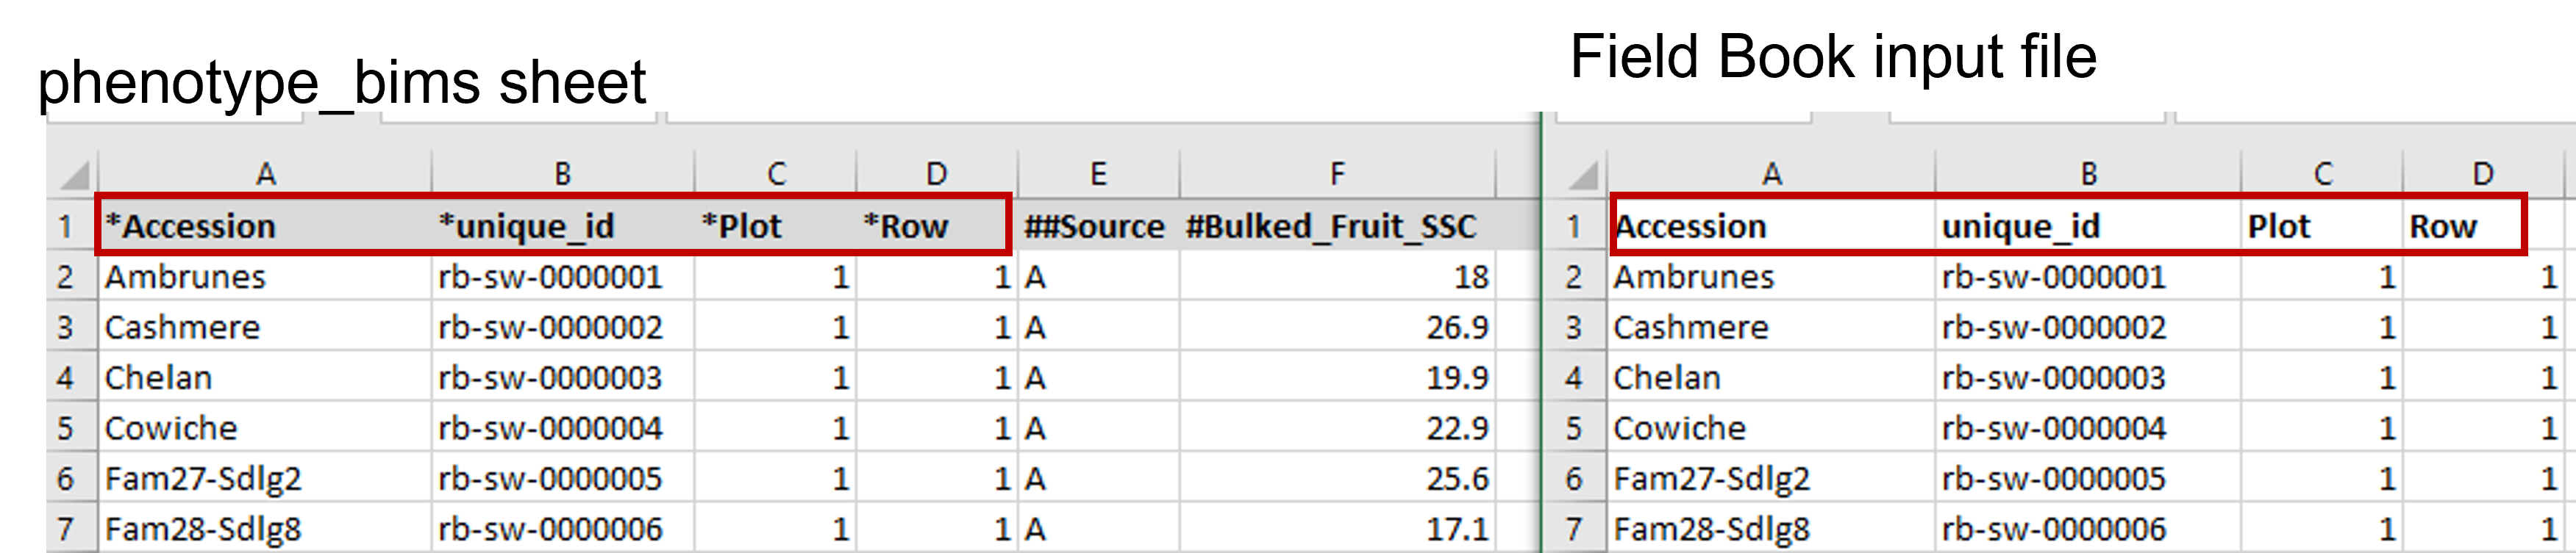Select the Cowiche cell in left sheet
Viewport: 2576px width, 553px height.
point(265,427)
